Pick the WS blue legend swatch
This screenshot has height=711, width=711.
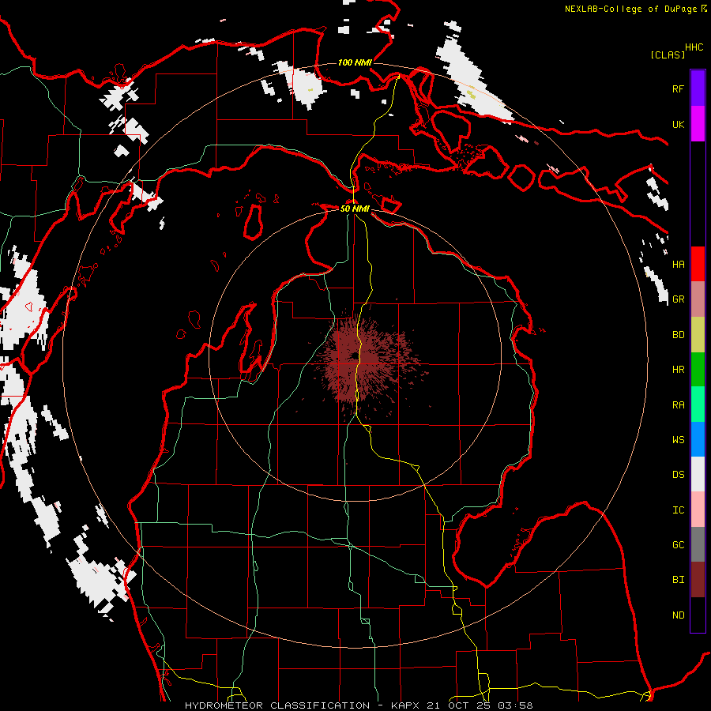(698, 439)
